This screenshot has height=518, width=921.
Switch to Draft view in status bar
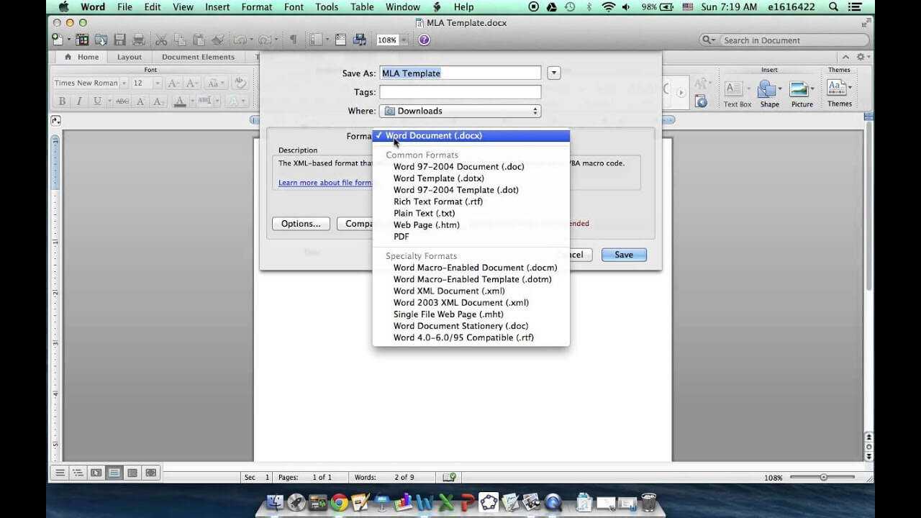pos(60,473)
